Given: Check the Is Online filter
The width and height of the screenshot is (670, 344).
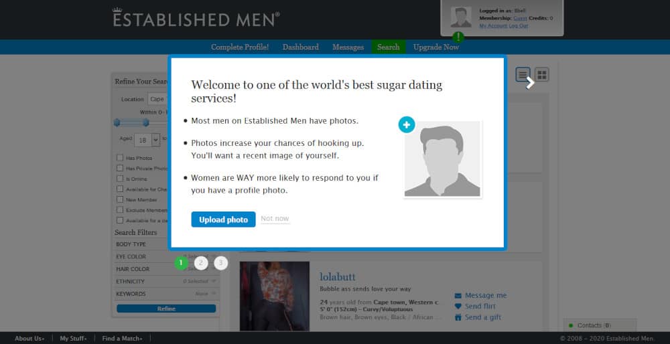Looking at the screenshot, I should pos(120,179).
